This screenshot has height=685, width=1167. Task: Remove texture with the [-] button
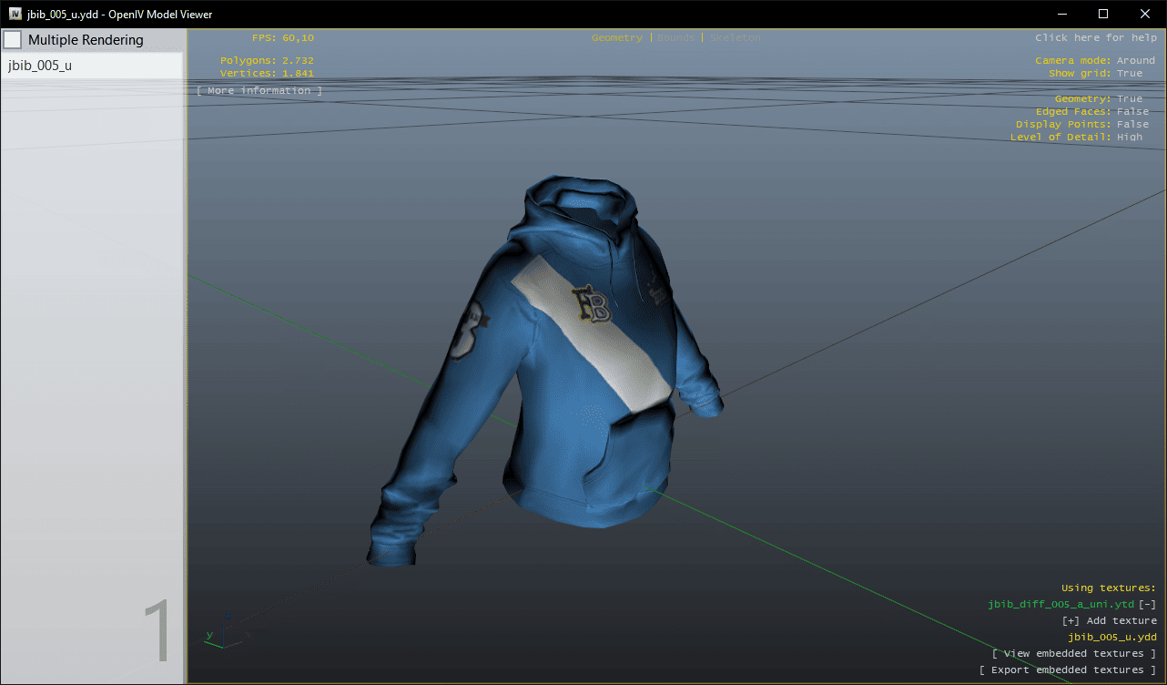[x=1147, y=605]
